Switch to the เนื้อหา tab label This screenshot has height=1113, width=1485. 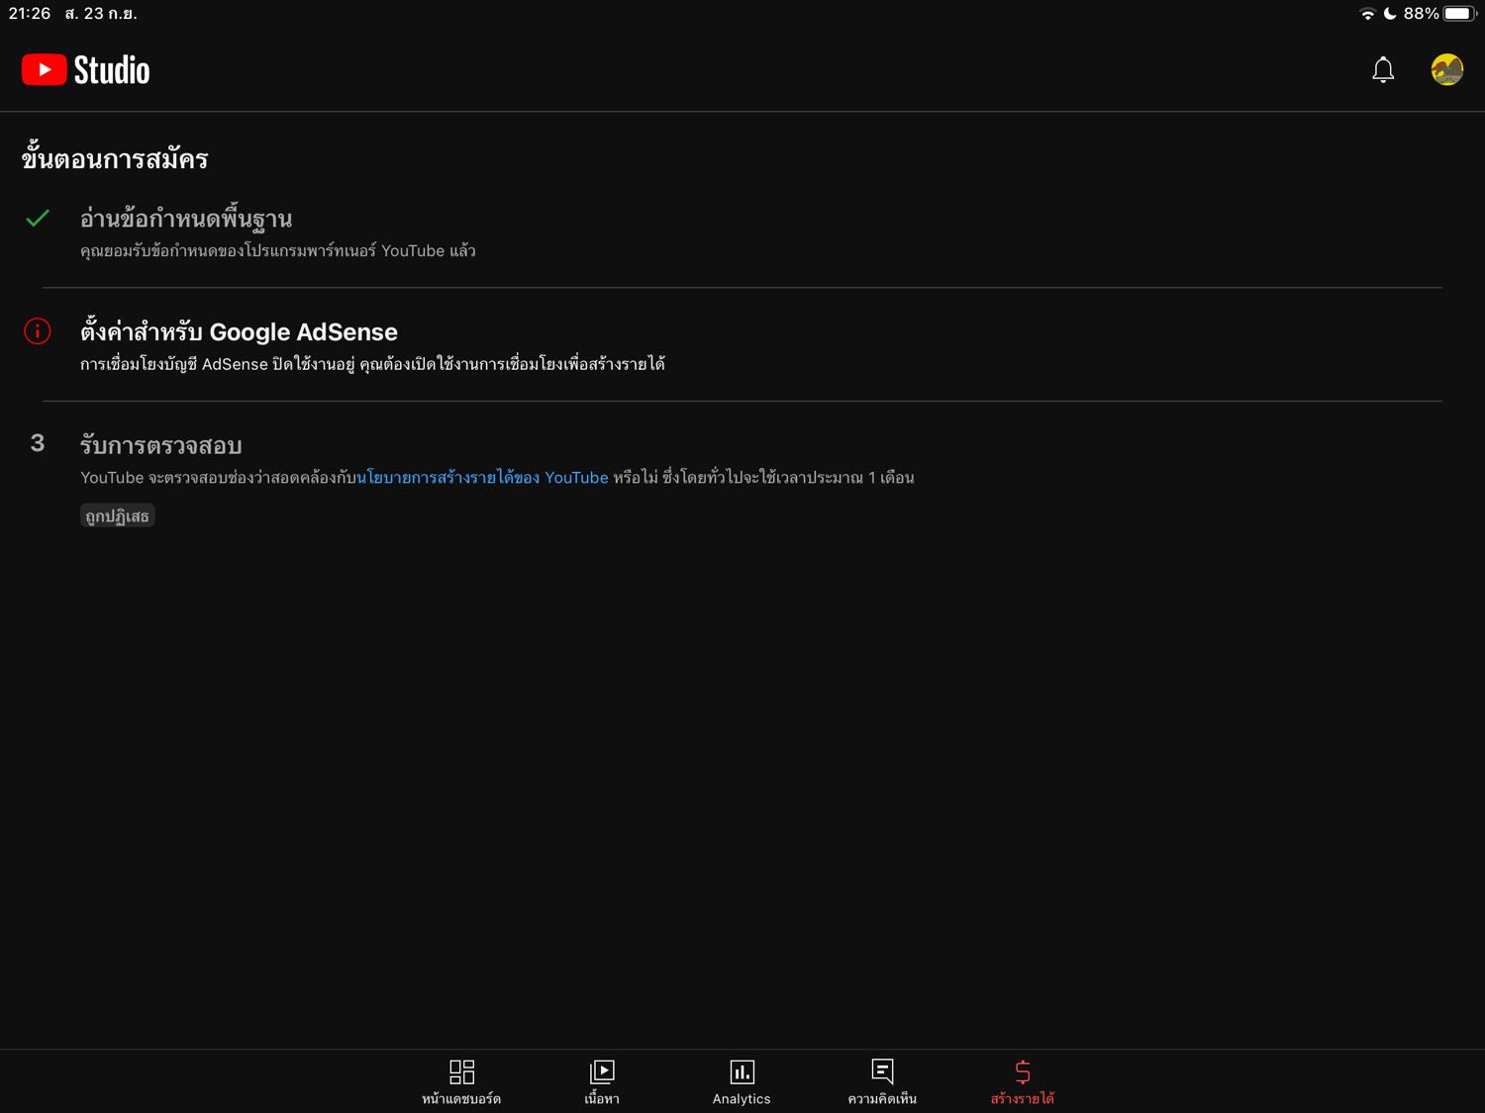click(x=602, y=1099)
